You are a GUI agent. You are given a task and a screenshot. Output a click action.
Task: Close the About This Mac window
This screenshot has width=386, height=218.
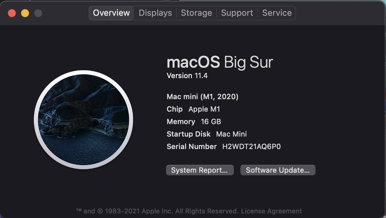tap(12, 13)
